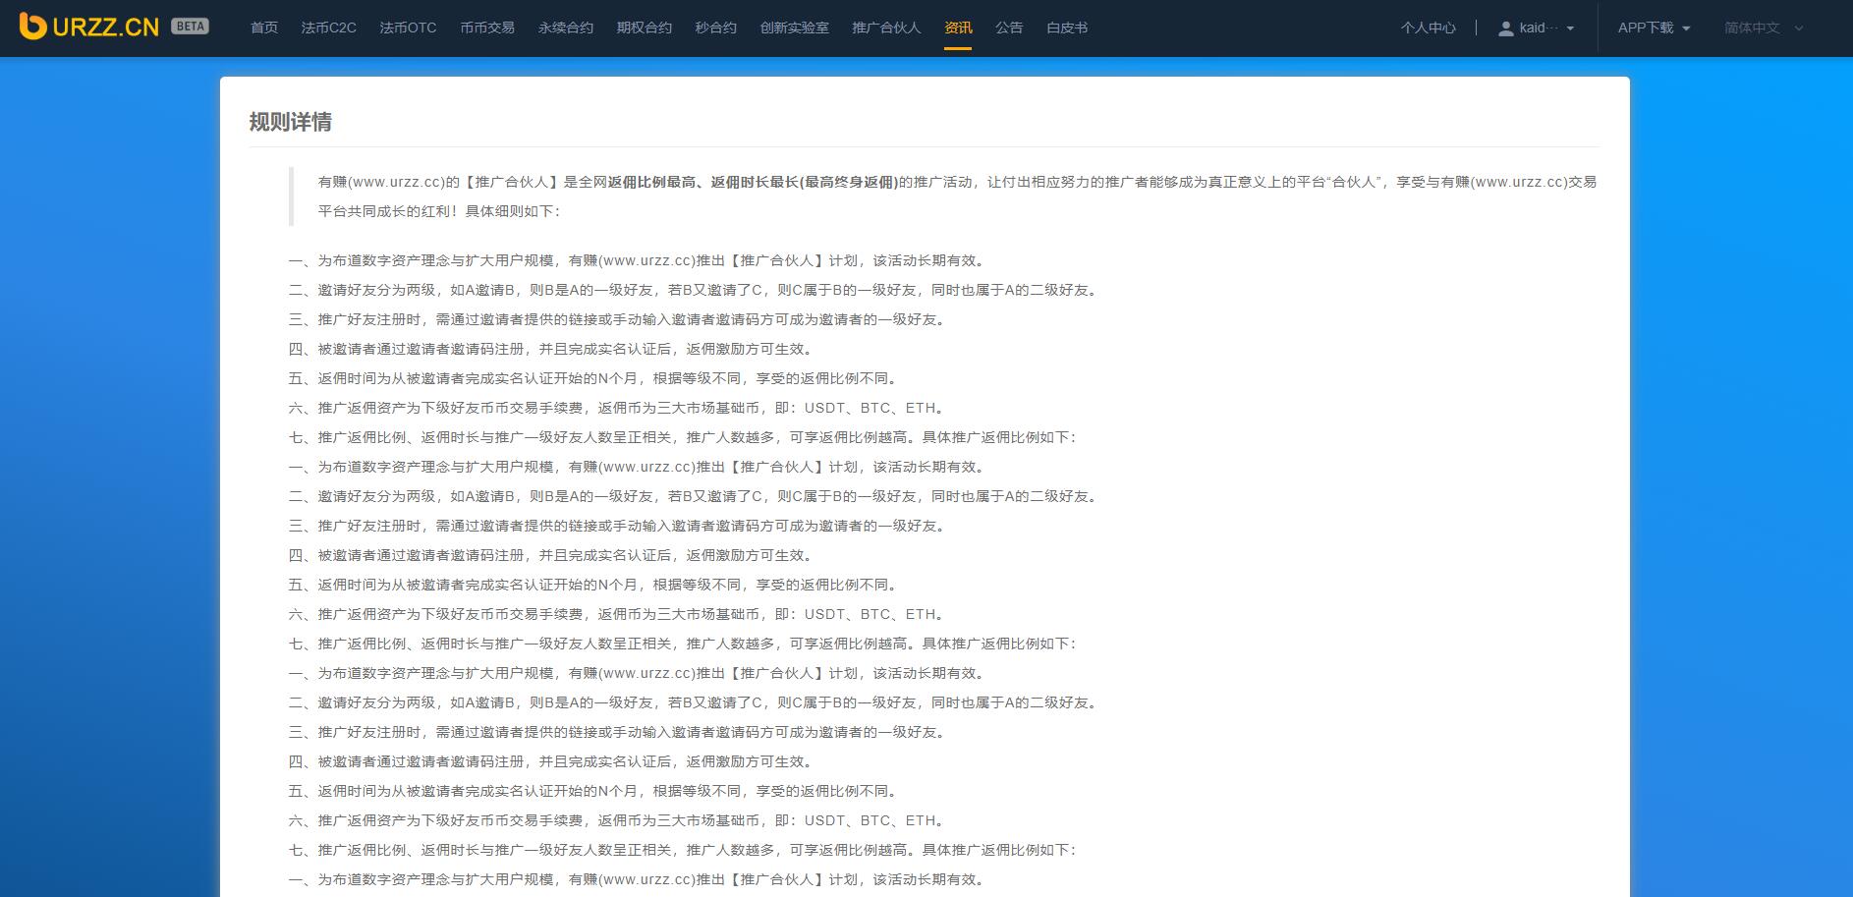
Task: Click the last visible 一、为布道数字资产理念 line
Action: tap(638, 879)
